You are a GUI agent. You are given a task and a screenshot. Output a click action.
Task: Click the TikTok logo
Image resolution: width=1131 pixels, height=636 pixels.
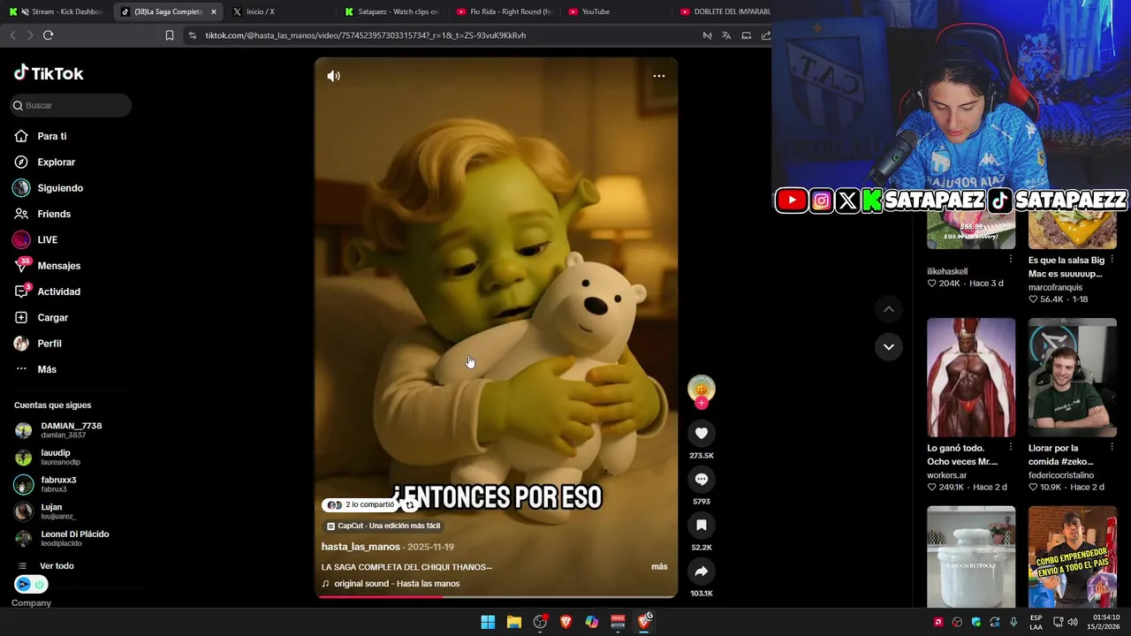coord(49,73)
